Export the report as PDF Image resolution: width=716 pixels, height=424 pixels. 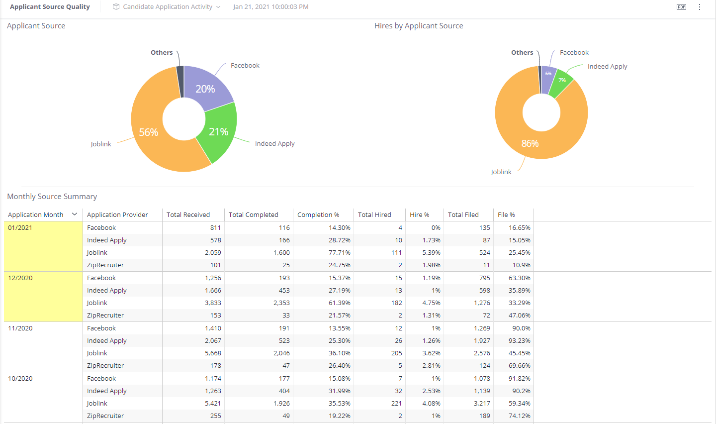coord(681,7)
